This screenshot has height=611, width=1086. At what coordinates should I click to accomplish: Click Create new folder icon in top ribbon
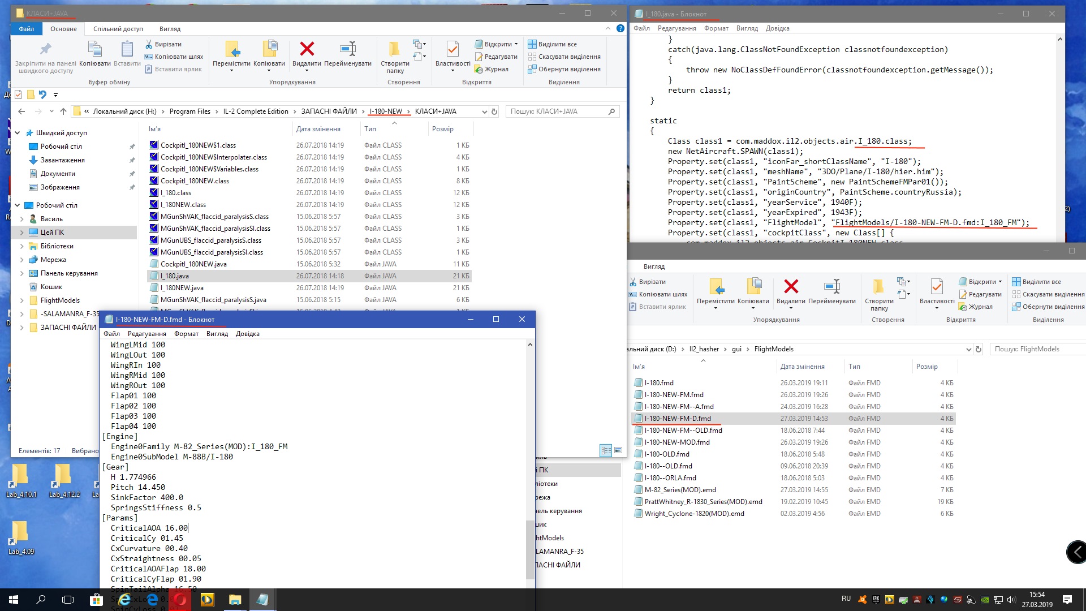coord(394,50)
